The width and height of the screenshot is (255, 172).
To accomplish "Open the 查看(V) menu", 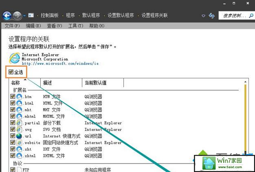I will (55, 26).
